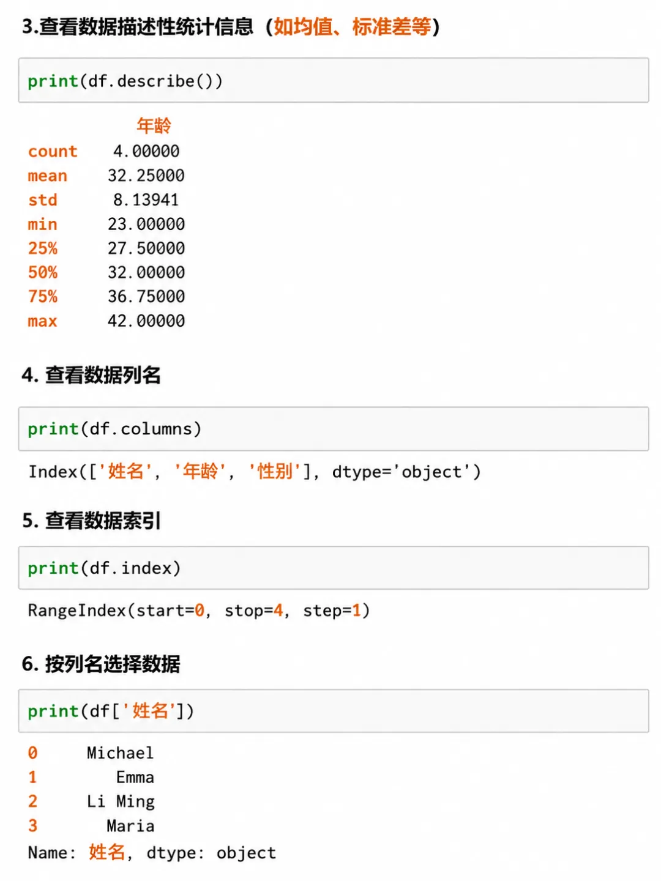Click the mean value 32.25000
Viewport: 661px width, 881px height.
(x=146, y=176)
